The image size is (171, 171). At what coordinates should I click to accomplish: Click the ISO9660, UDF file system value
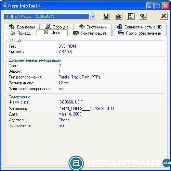coord(70,102)
